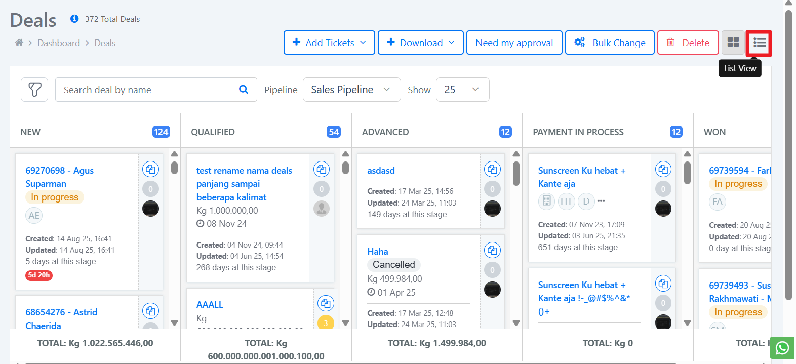Image resolution: width=796 pixels, height=364 pixels.
Task: Expand the Download dropdown
Action: click(x=420, y=43)
